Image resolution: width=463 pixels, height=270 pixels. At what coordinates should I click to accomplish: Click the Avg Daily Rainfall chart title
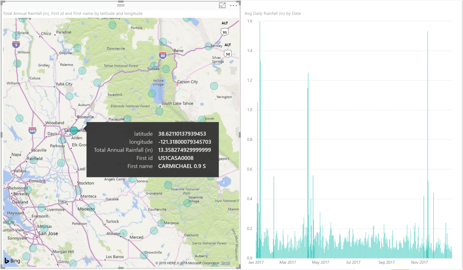pos(273,13)
